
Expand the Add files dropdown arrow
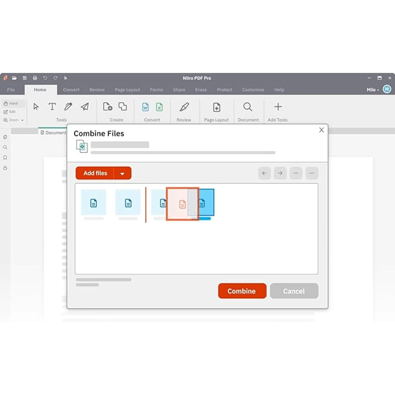click(122, 174)
